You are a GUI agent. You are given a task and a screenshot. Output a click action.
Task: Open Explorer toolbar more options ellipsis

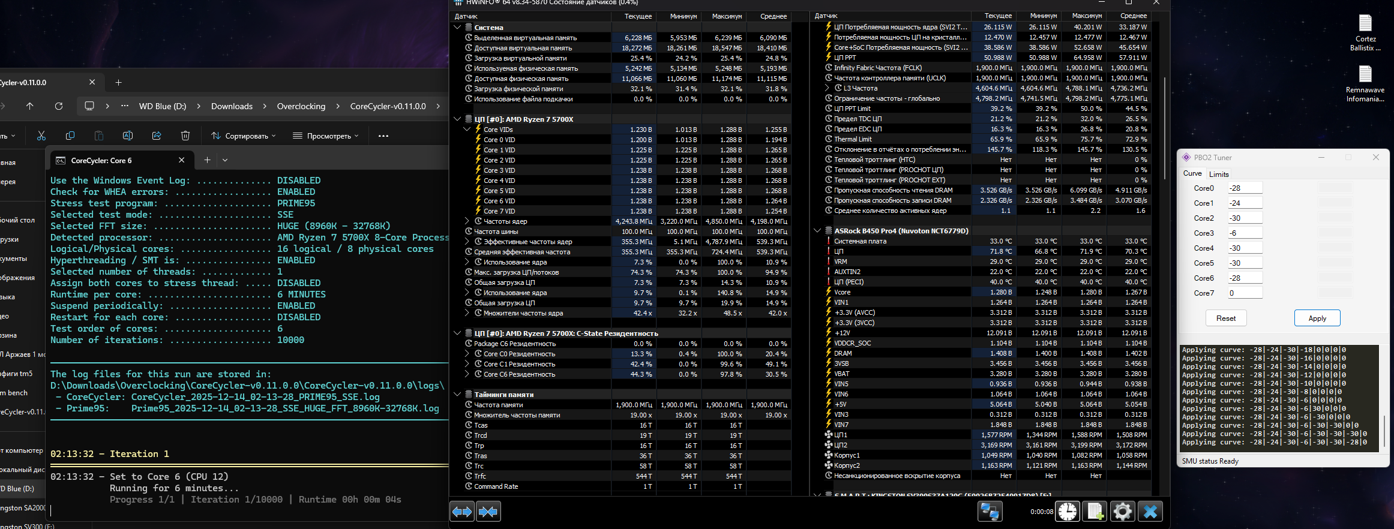point(383,136)
